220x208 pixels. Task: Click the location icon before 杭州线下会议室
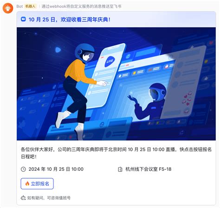(120, 169)
